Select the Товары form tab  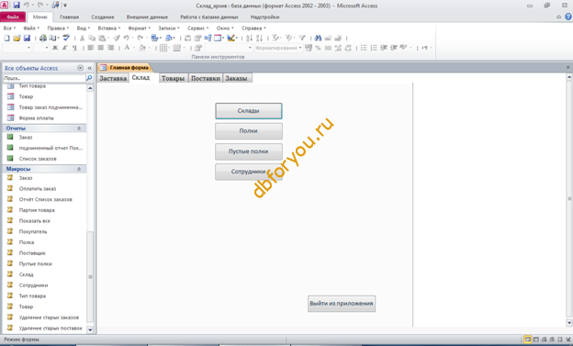point(173,78)
